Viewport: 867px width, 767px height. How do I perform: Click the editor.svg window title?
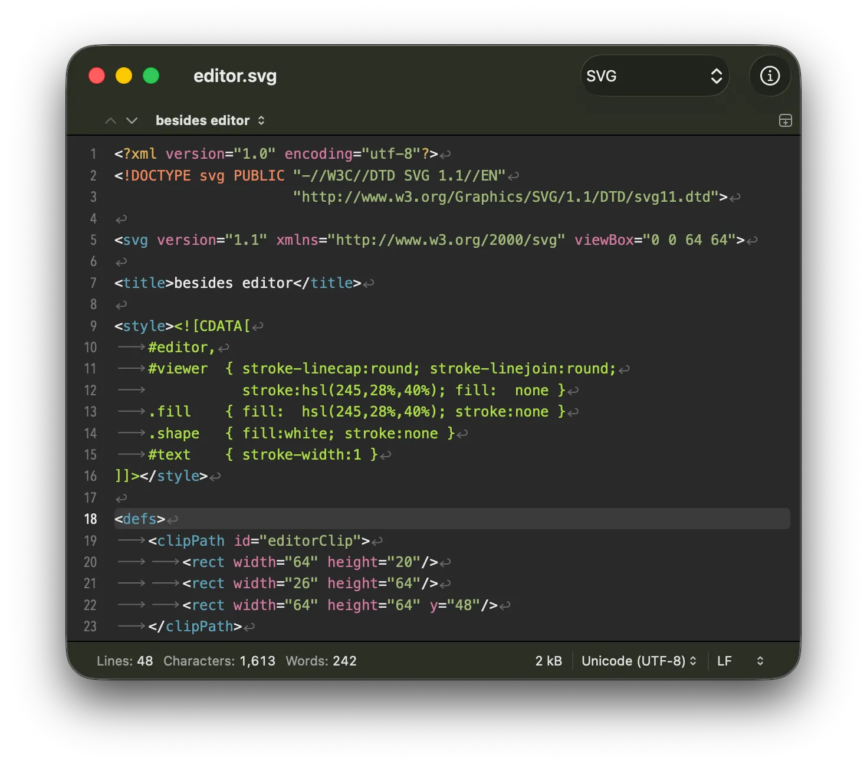click(x=235, y=76)
